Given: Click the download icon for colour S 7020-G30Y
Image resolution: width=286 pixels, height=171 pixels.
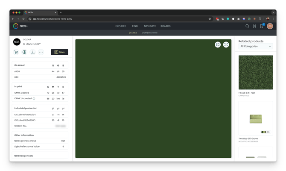Looking at the screenshot, I should click(32, 52).
